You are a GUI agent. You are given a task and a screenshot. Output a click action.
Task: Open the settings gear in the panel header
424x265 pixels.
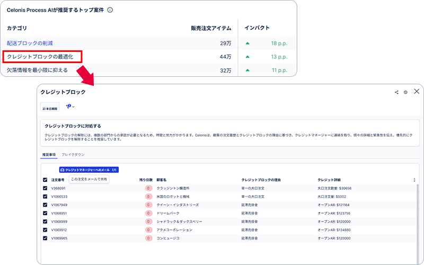pyautogui.click(x=405, y=92)
